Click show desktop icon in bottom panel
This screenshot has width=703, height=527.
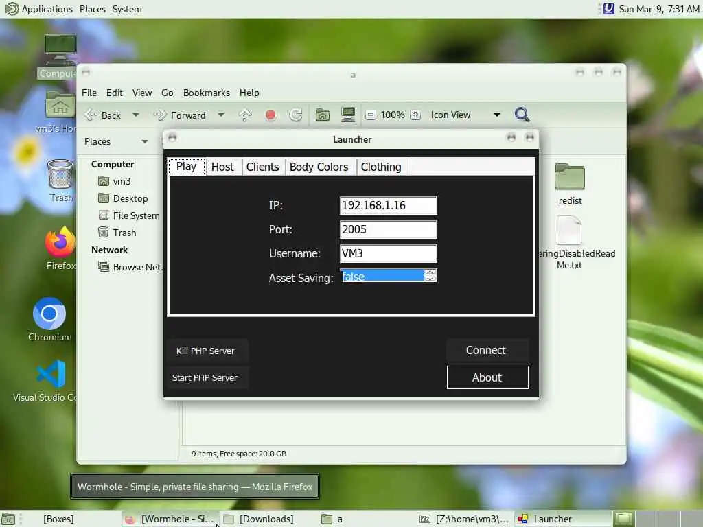8,519
